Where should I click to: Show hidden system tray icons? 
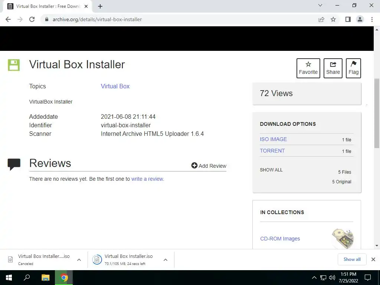click(314, 278)
